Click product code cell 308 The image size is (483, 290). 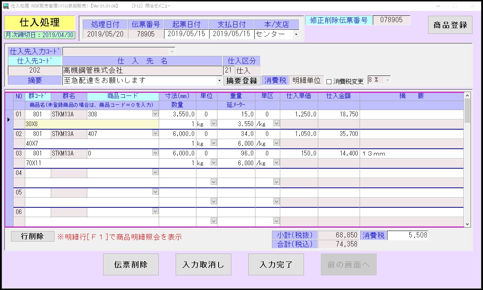tap(120, 114)
